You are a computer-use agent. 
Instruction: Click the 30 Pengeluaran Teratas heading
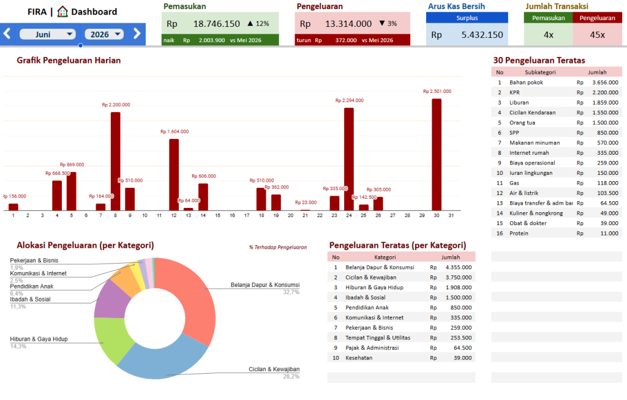539,61
